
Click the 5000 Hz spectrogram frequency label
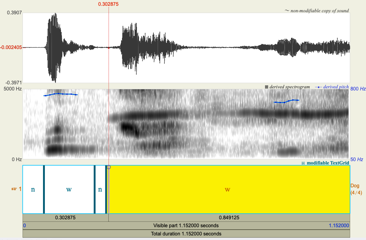12,89
